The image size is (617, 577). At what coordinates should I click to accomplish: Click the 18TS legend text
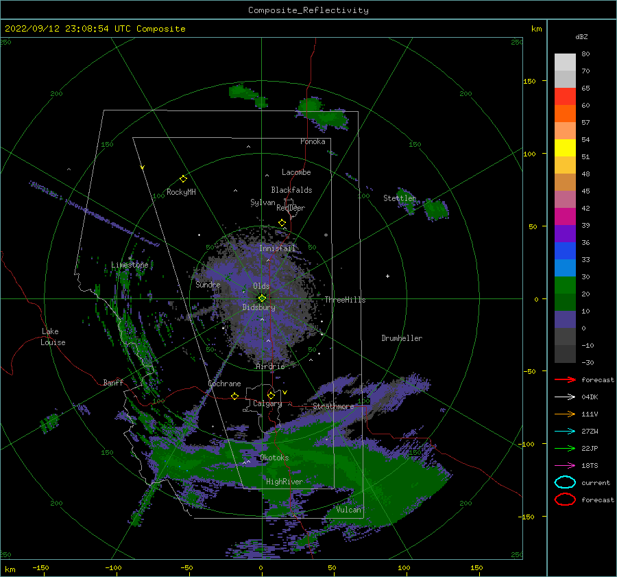point(590,466)
